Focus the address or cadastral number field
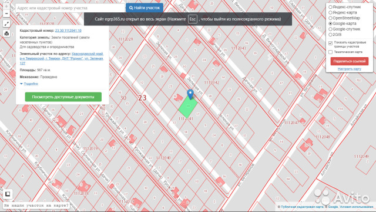Screen dimensions: 376x212 [x=70, y=8]
